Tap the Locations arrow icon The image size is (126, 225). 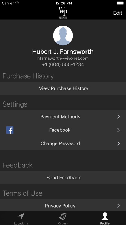click(21, 216)
